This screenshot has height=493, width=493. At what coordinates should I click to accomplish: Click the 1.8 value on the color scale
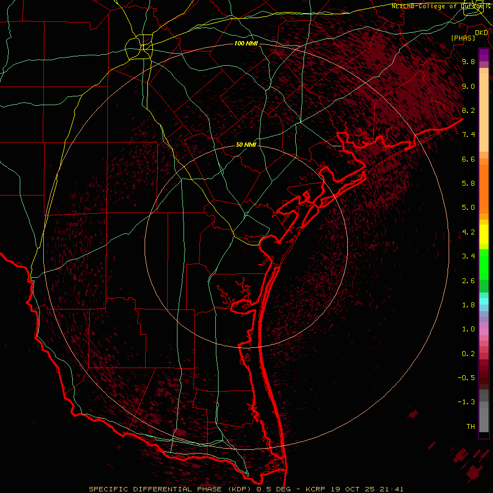[x=468, y=305]
